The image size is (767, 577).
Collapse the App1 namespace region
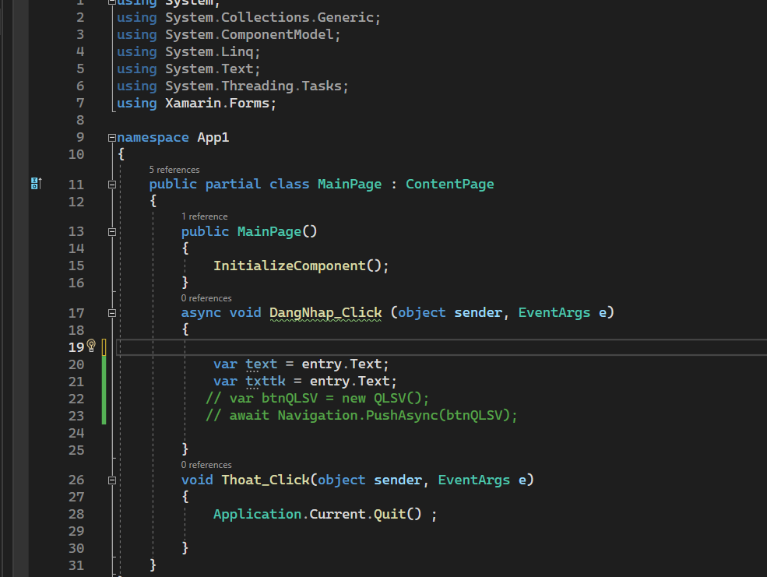(111, 137)
